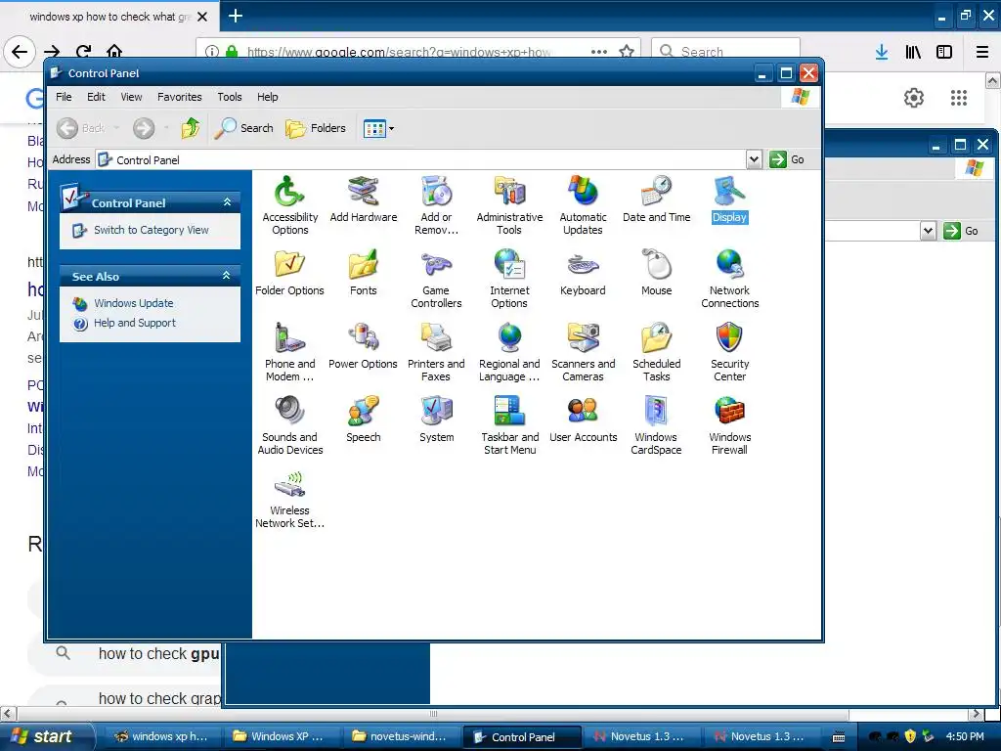This screenshot has width=1001, height=751.
Task: Click Go button beside Control Panel address
Action: 787,159
